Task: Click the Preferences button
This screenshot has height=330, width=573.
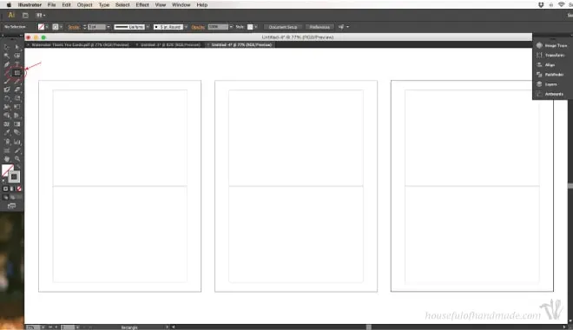Action: tap(319, 27)
